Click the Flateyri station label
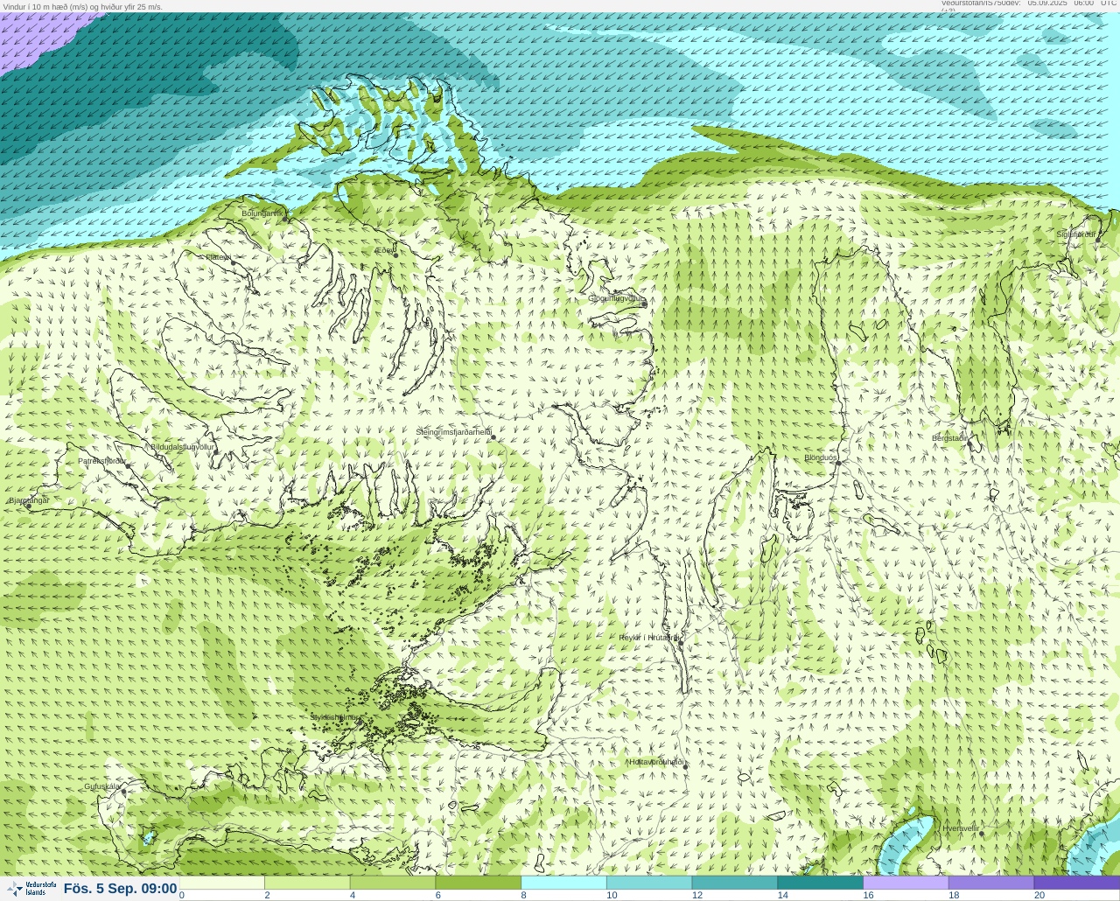Viewport: 1120px width, 901px height. (218, 256)
